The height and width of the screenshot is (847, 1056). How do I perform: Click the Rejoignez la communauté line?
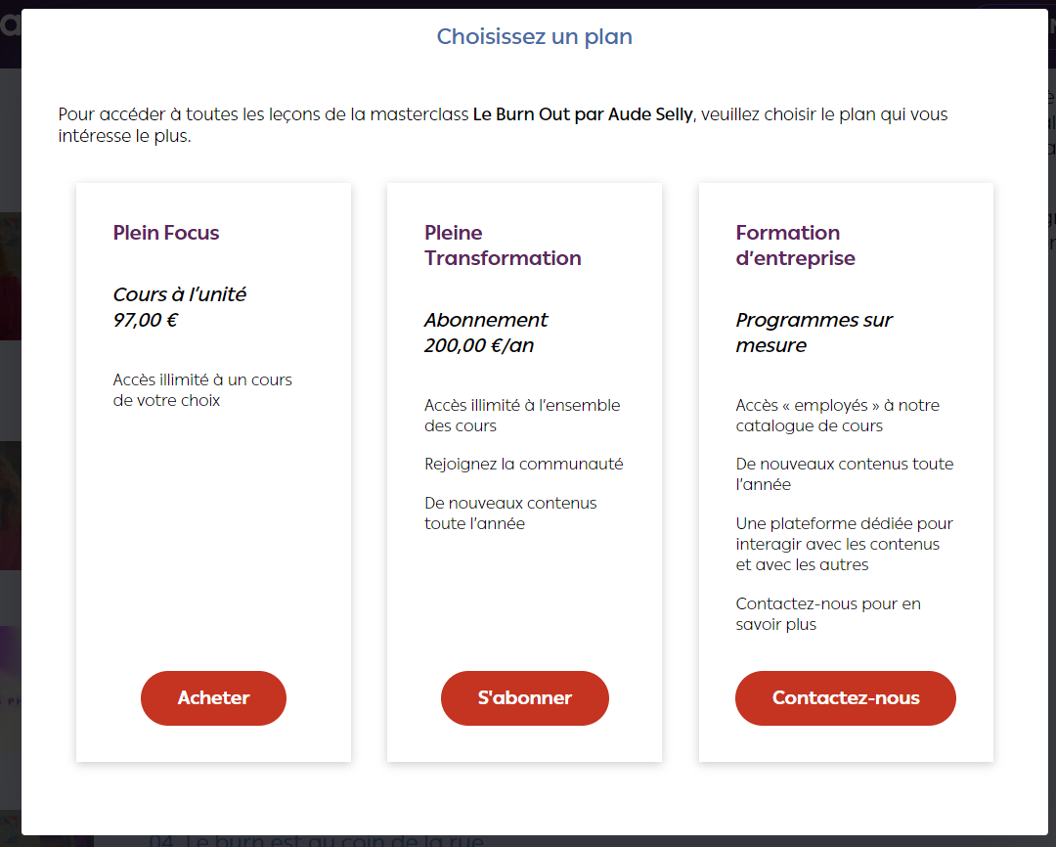(x=523, y=464)
